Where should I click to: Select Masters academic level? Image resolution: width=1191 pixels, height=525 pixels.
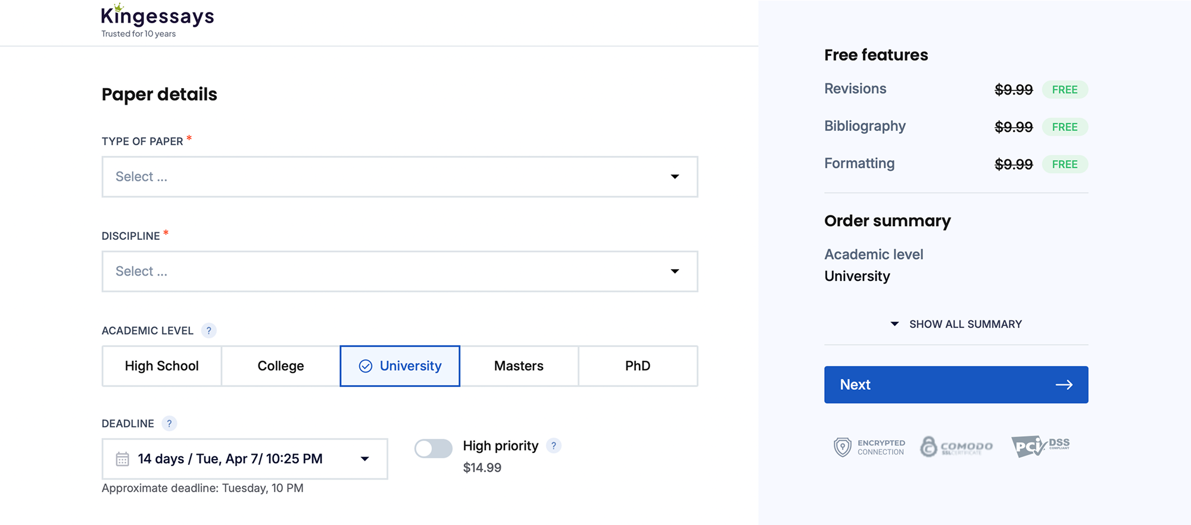(x=519, y=366)
